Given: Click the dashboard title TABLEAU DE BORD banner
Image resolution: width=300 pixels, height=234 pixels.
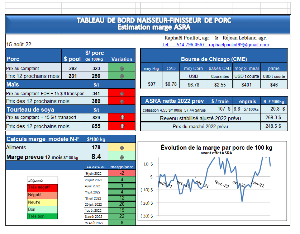Looking at the screenshot, I should [148, 24].
